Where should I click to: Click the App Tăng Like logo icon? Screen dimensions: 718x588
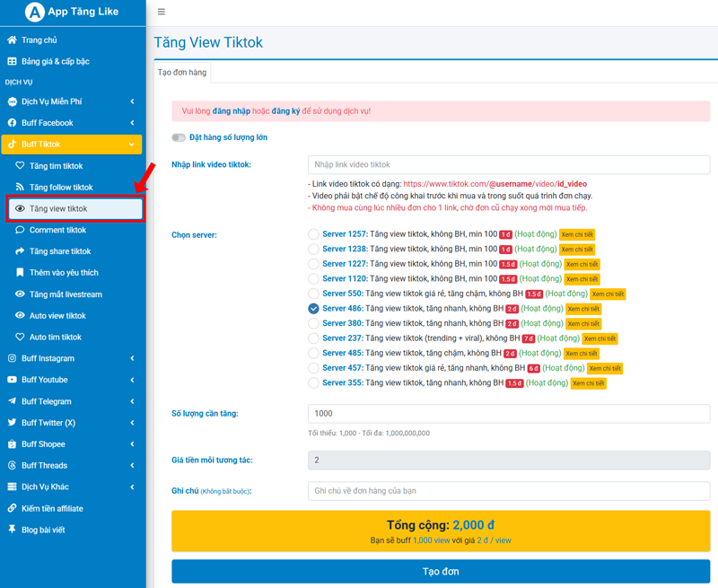click(x=35, y=12)
